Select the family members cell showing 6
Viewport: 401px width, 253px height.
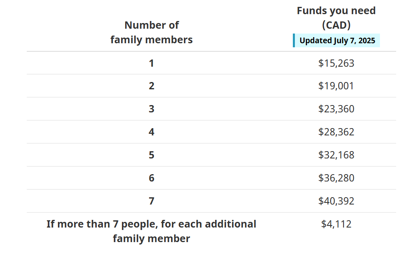tap(151, 178)
